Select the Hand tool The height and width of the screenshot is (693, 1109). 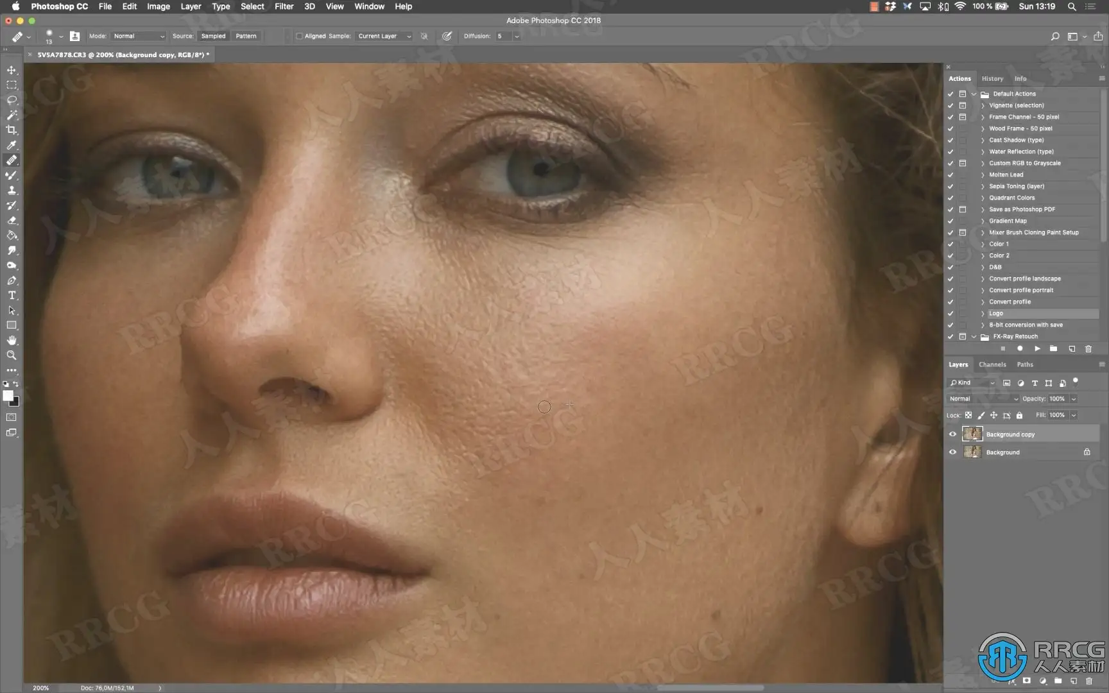click(x=12, y=340)
